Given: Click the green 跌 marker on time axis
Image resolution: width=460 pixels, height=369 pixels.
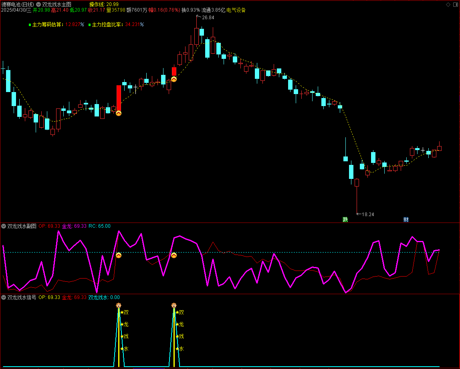Looking at the screenshot, I should coord(345,220).
